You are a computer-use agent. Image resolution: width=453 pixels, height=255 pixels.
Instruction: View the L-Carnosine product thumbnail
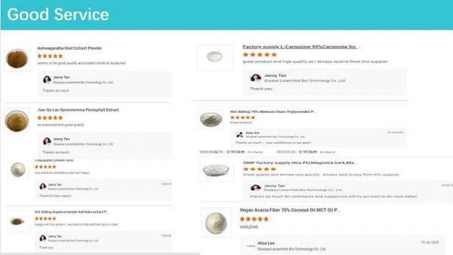(x=215, y=57)
